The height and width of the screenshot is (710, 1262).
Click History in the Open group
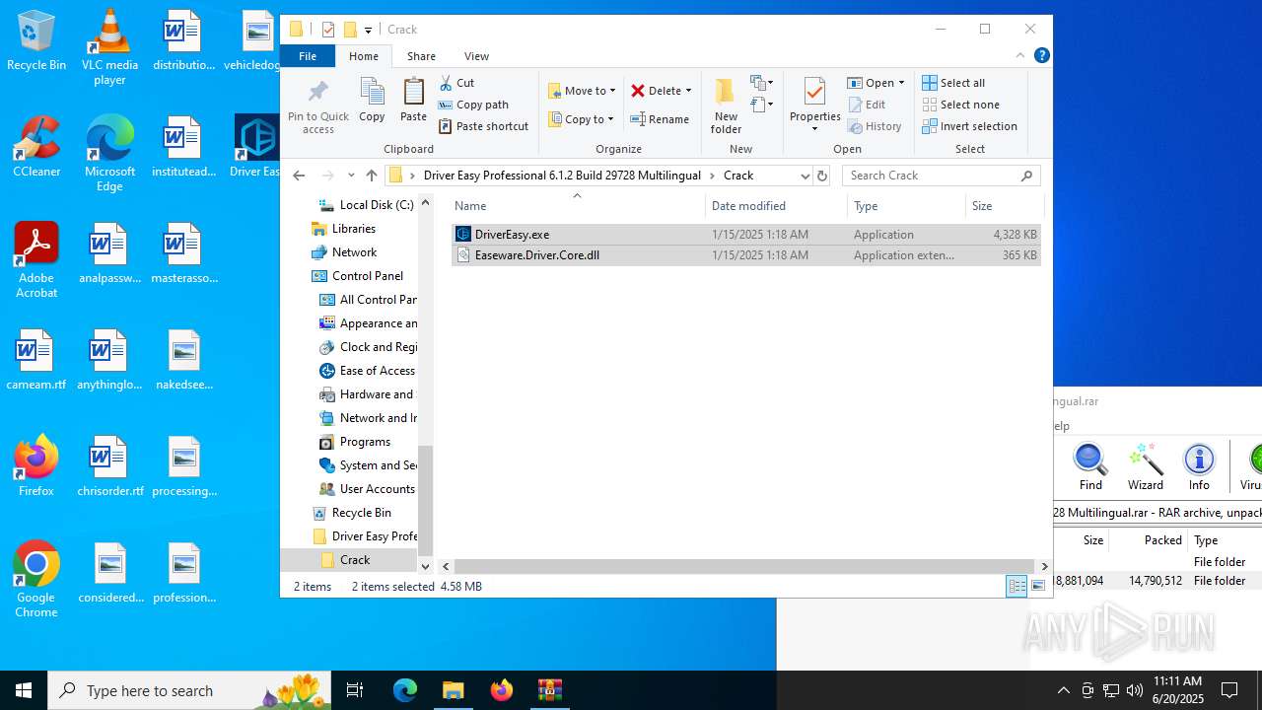(x=875, y=126)
